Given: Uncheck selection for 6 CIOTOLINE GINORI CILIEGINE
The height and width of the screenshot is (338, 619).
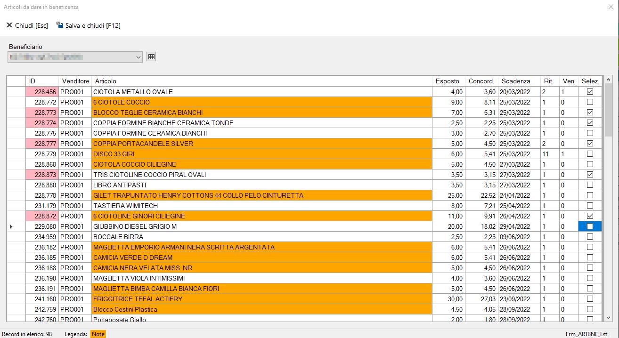Looking at the screenshot, I should 590,216.
